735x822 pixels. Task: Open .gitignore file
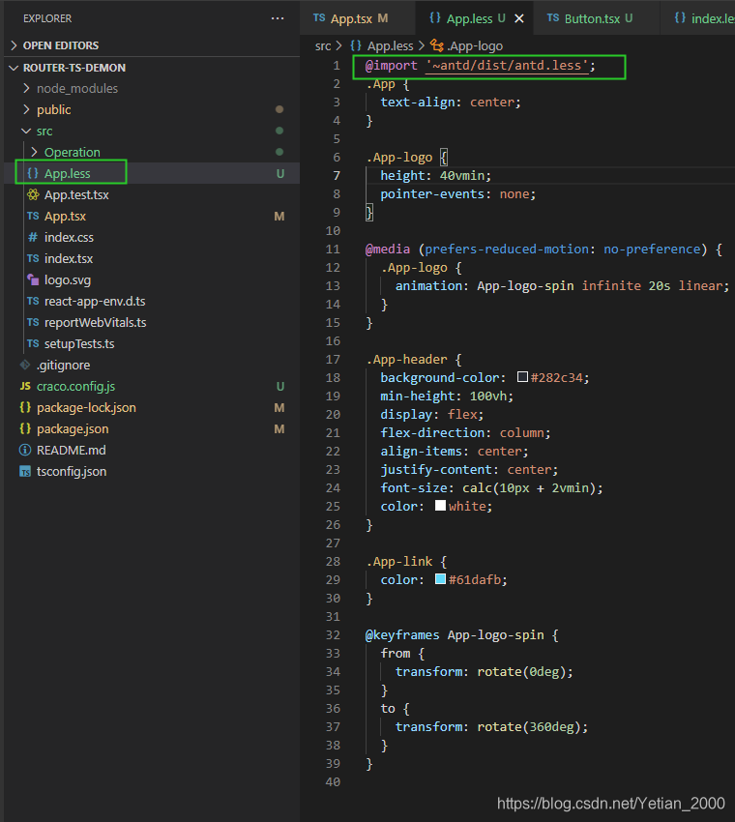tap(152, 365)
